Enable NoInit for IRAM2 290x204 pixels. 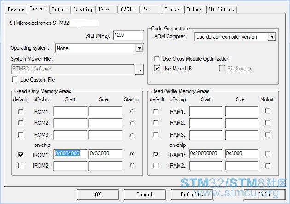267,165
